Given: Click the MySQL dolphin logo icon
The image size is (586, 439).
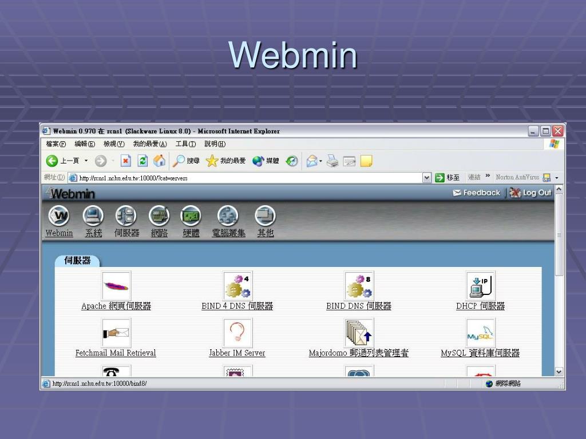Looking at the screenshot, I should pos(481,333).
